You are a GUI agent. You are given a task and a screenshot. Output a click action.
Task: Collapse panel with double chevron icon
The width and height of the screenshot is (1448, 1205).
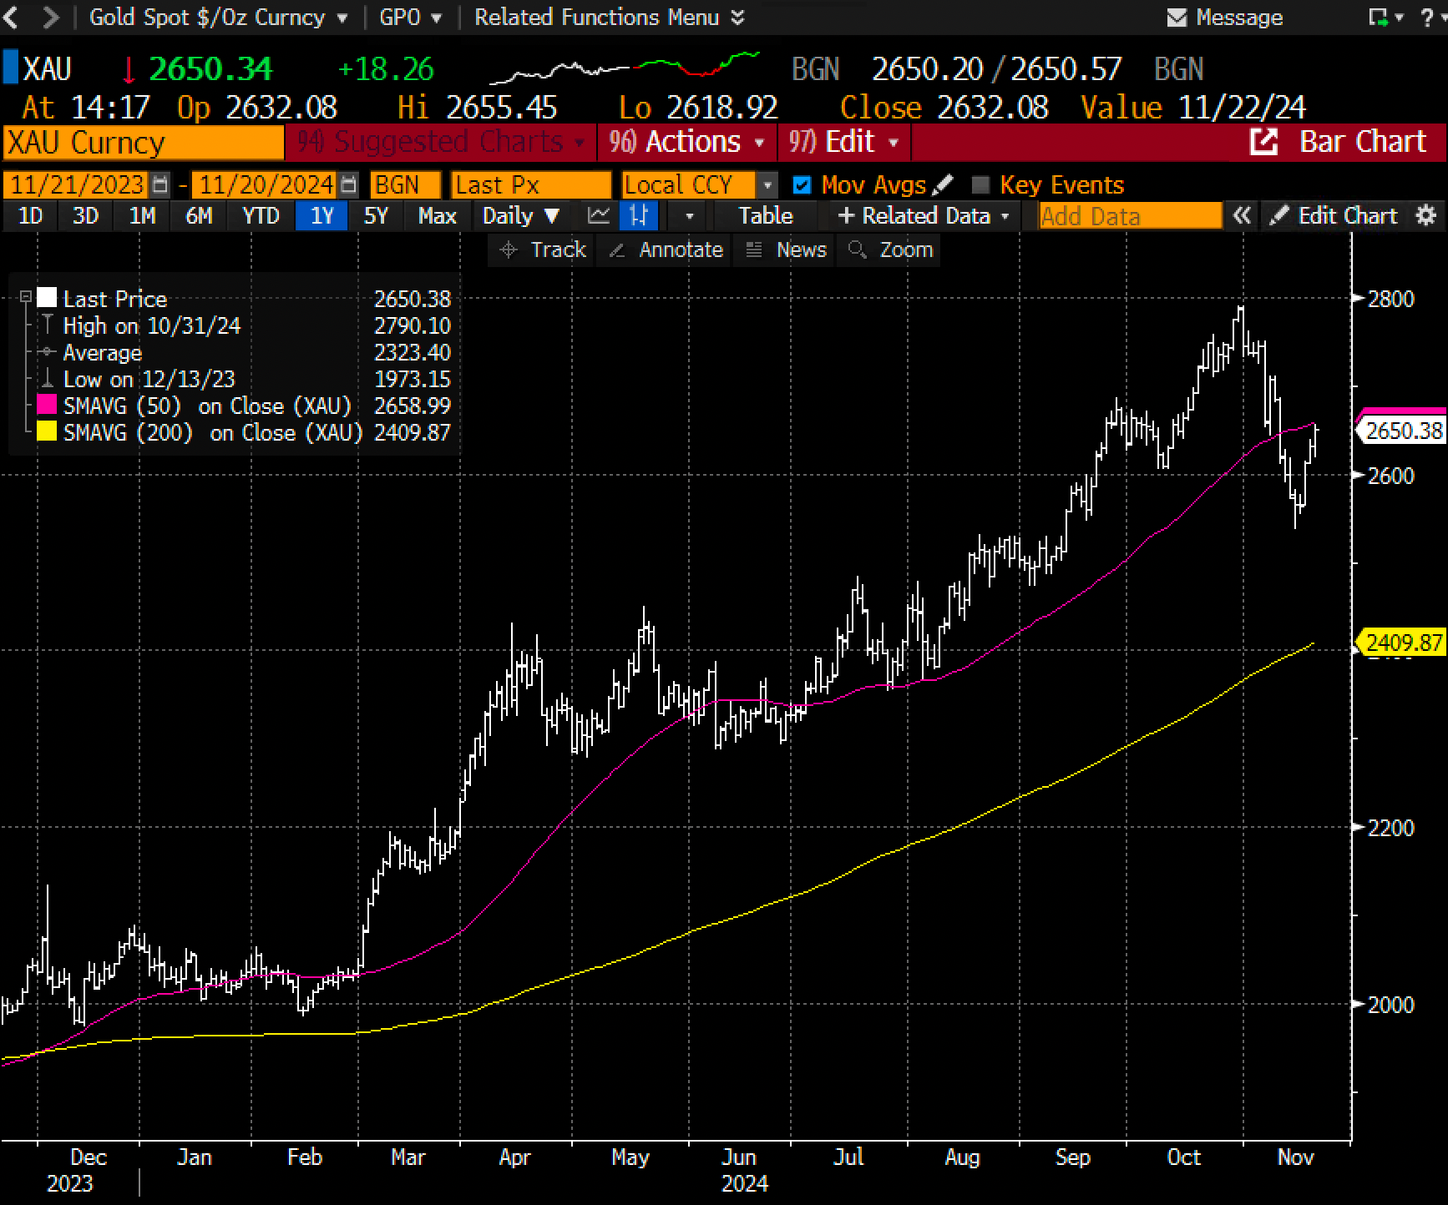tap(1242, 216)
